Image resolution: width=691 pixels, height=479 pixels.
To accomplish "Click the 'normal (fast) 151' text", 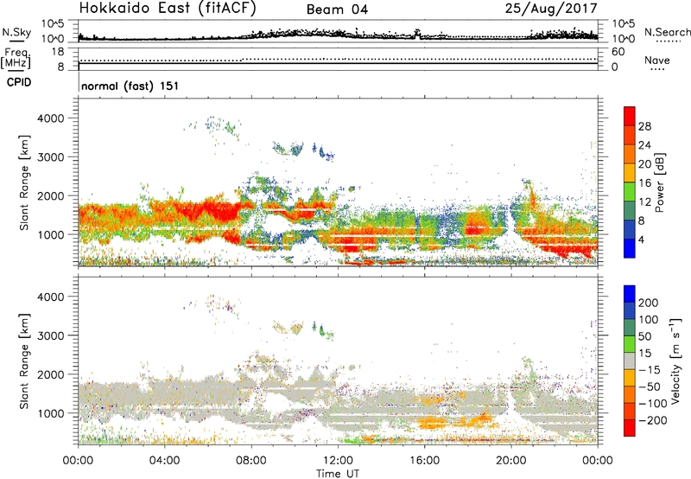I will (x=130, y=86).
